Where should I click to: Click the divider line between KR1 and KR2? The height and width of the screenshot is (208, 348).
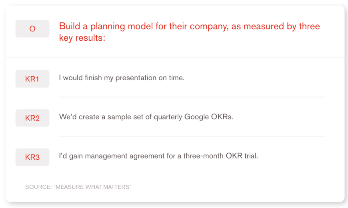click(x=192, y=97)
